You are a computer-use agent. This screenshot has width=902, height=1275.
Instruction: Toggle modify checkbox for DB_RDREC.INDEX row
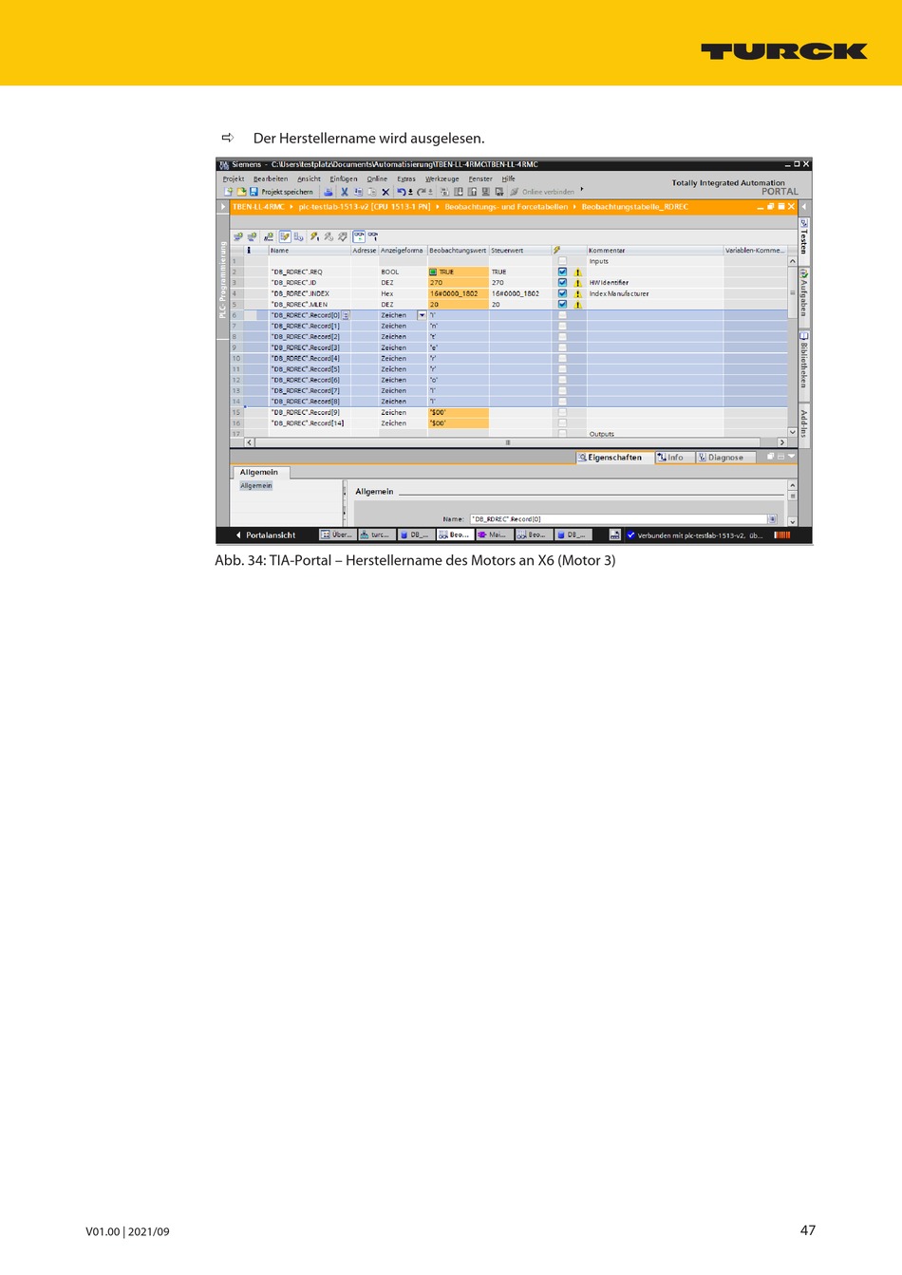[562, 293]
